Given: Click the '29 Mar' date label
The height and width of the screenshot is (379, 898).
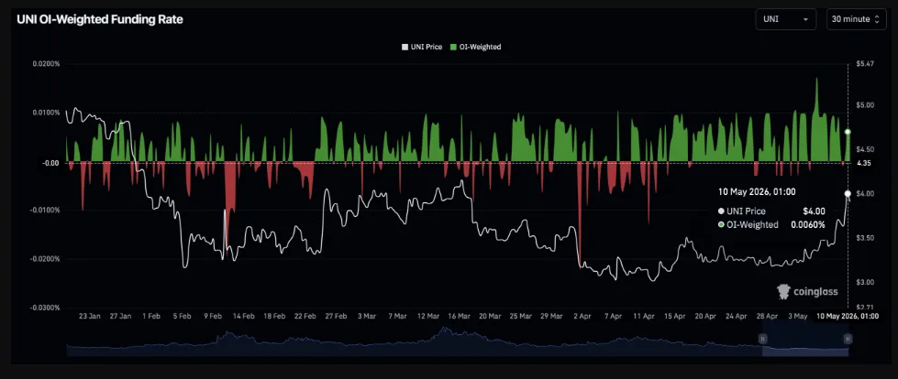Looking at the screenshot, I should point(552,316).
